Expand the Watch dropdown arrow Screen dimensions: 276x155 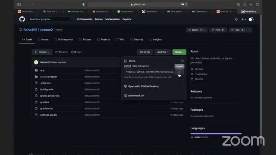point(205,30)
